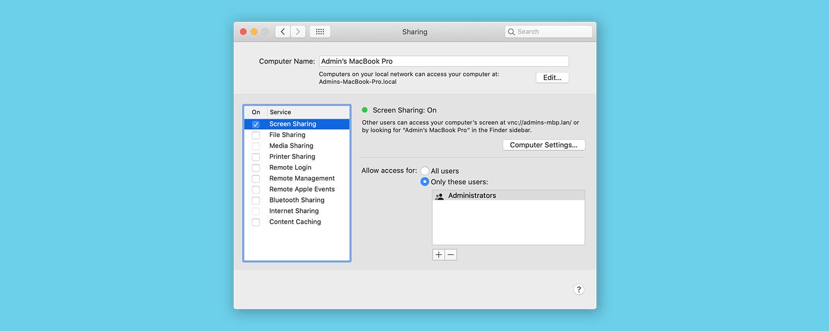Image resolution: width=829 pixels, height=331 pixels.
Task: Enable the Printer Sharing checkbox
Action: coord(256,157)
